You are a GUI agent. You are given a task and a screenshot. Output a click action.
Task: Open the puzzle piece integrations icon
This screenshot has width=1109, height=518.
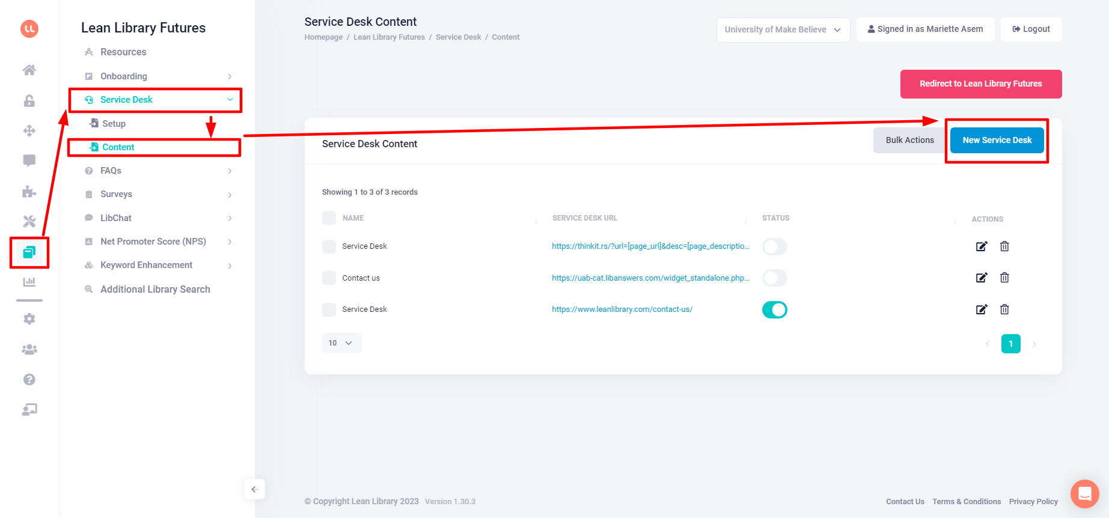click(x=29, y=191)
